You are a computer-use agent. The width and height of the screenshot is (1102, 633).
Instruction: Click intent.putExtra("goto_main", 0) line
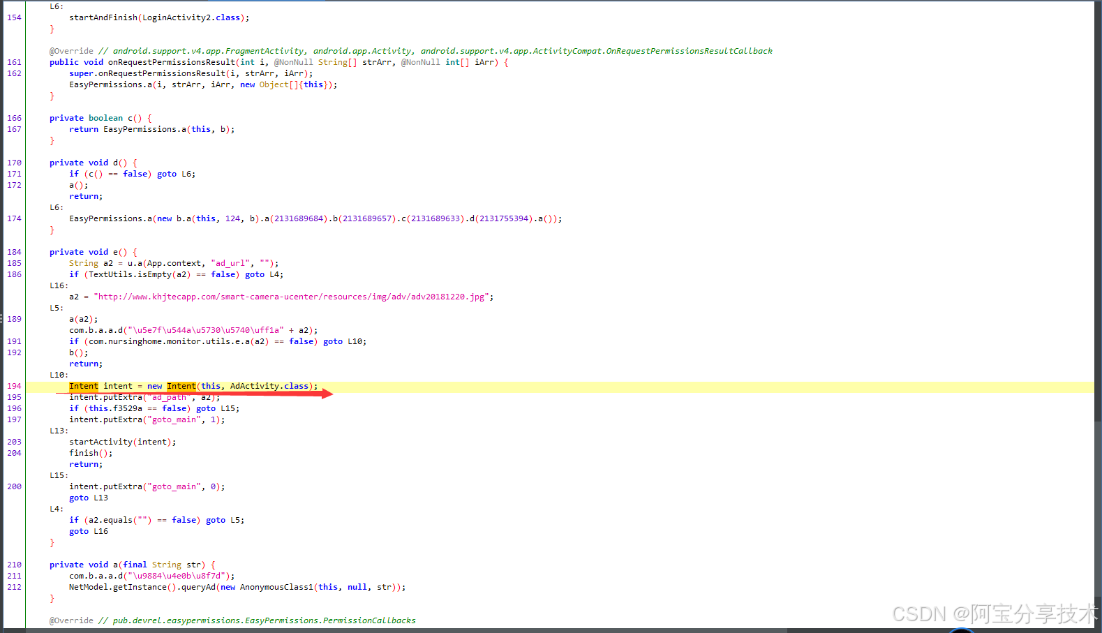[x=147, y=486]
